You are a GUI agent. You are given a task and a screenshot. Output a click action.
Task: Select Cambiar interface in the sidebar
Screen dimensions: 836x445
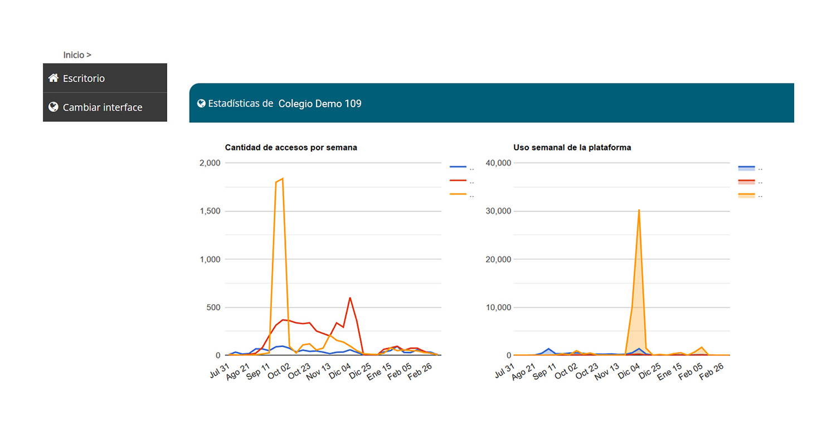(102, 107)
